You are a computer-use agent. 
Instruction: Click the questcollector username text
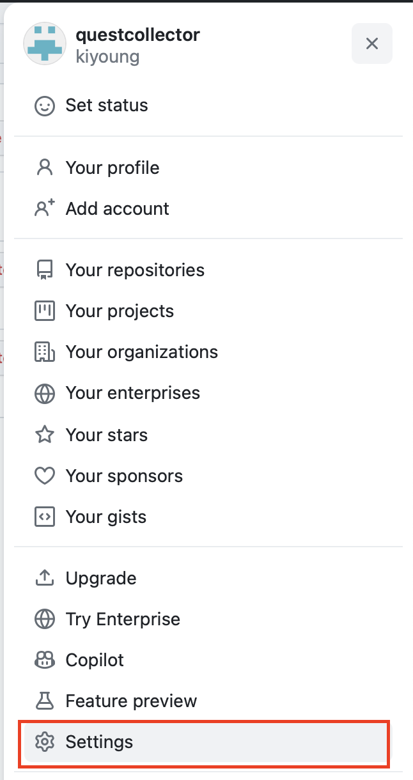coord(137,35)
